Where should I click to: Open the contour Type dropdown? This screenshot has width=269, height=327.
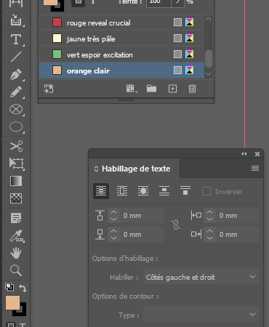click(201, 315)
